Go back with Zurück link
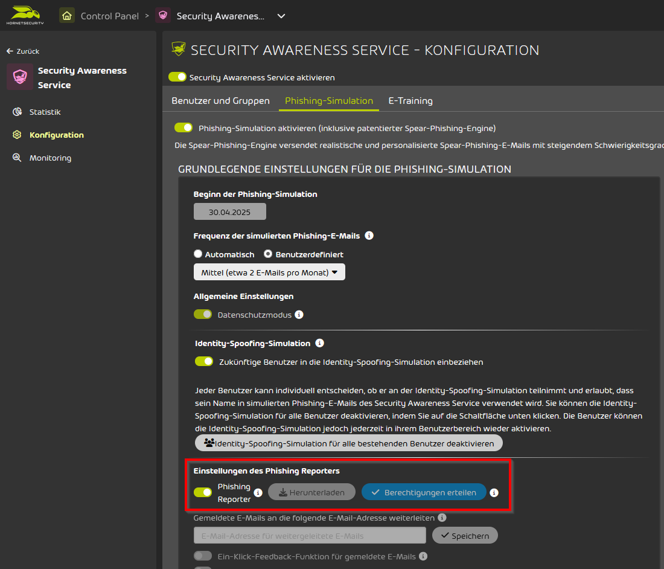664x569 pixels. click(x=24, y=51)
